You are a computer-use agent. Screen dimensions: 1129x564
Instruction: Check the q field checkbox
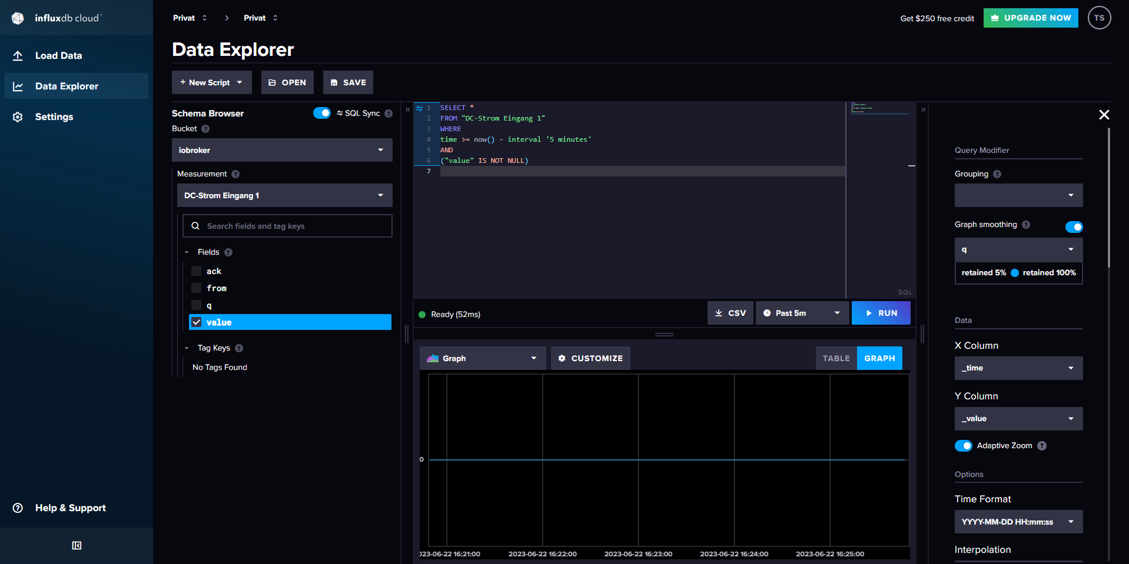(197, 305)
